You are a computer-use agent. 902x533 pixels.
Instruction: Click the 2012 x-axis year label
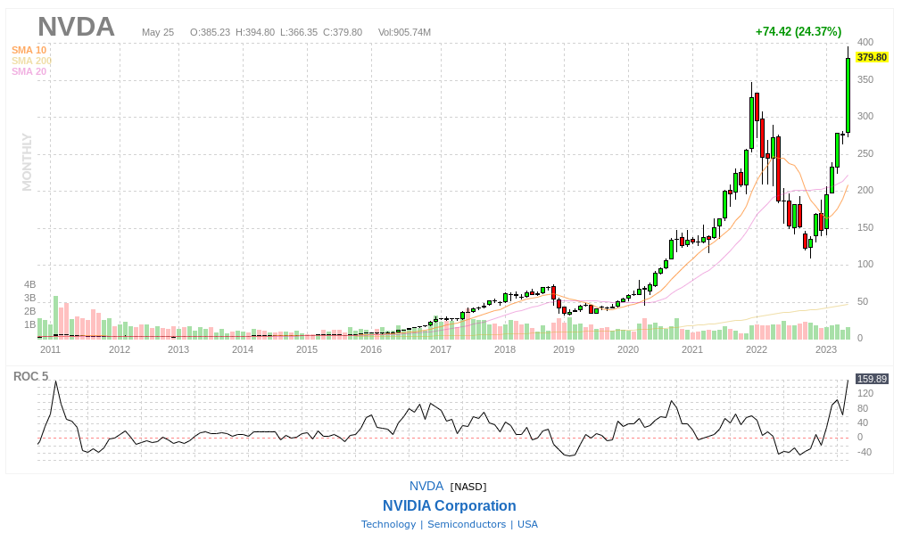click(x=119, y=349)
